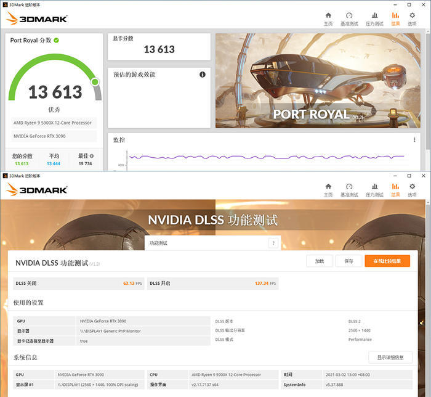Screen dimensions: 431x397
Task: Click Load (加载) button in DLSS results
Action: pos(320,261)
